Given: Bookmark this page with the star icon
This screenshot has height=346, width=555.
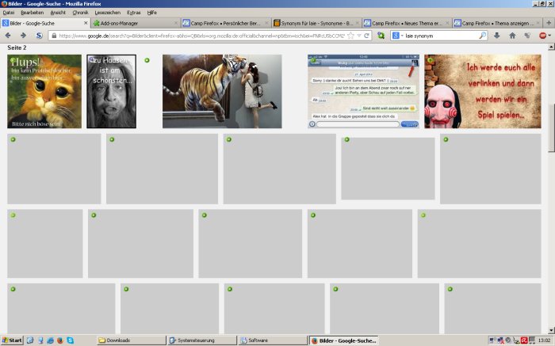Looking at the screenshot, I should click(x=350, y=36).
